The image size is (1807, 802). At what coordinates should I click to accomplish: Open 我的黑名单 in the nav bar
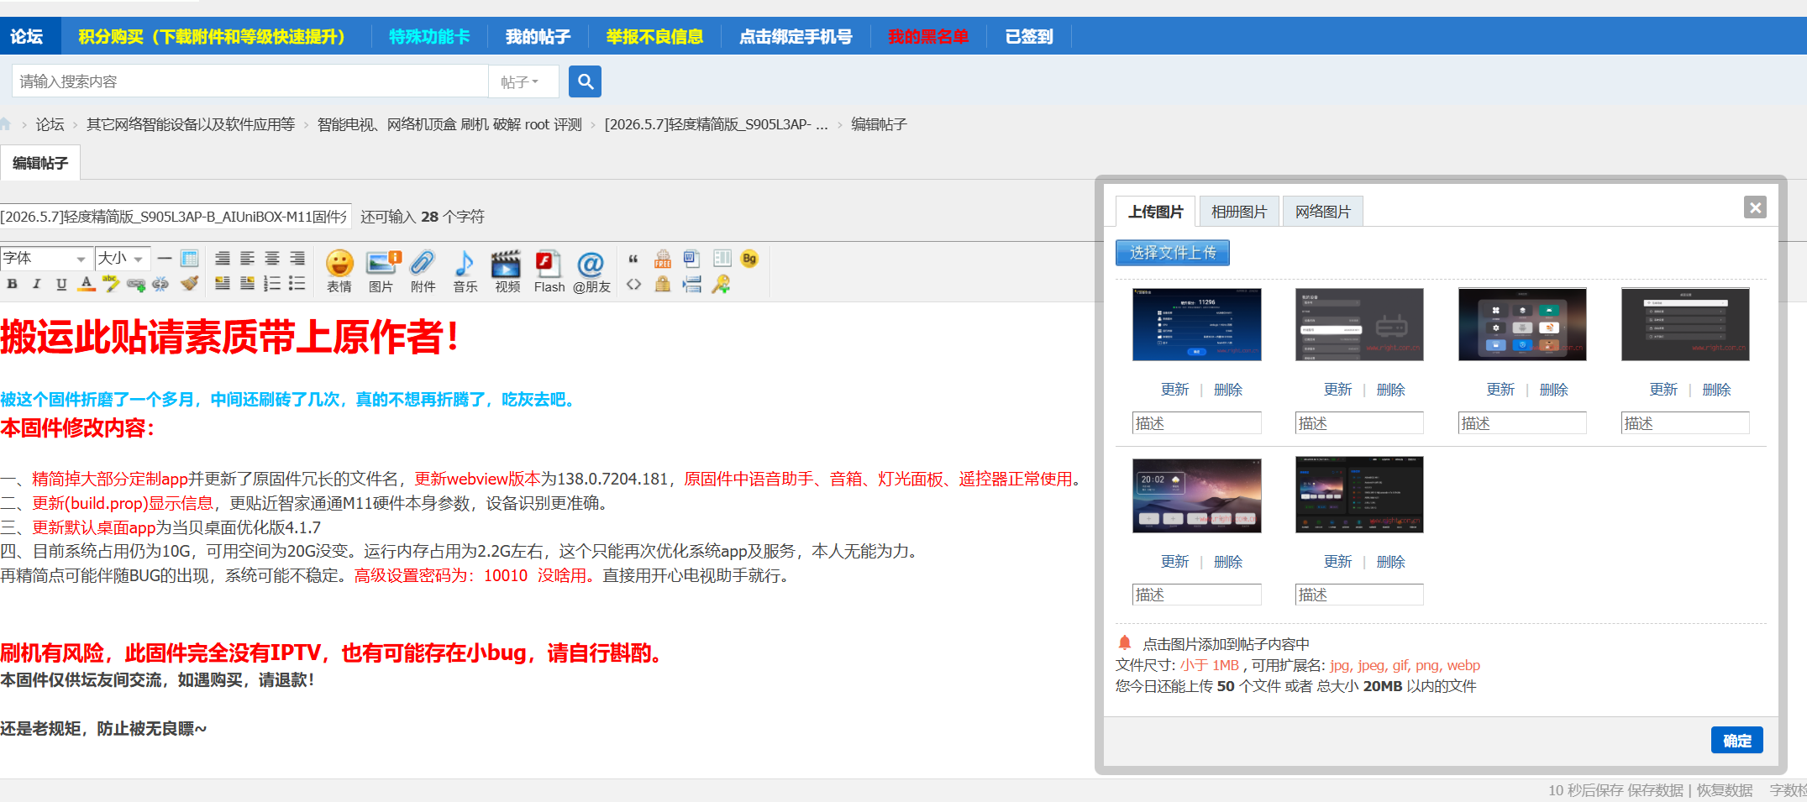[x=928, y=36]
